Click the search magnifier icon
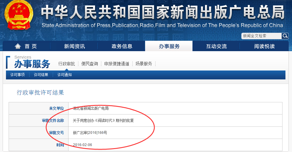The height and width of the screenshot is (152, 292). point(285,36)
